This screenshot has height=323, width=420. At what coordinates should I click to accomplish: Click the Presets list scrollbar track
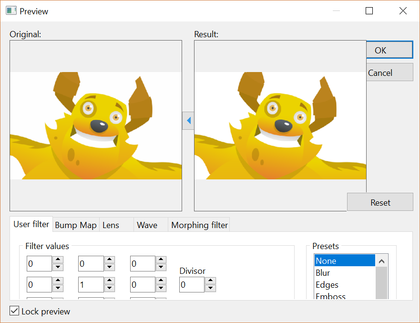(382, 283)
